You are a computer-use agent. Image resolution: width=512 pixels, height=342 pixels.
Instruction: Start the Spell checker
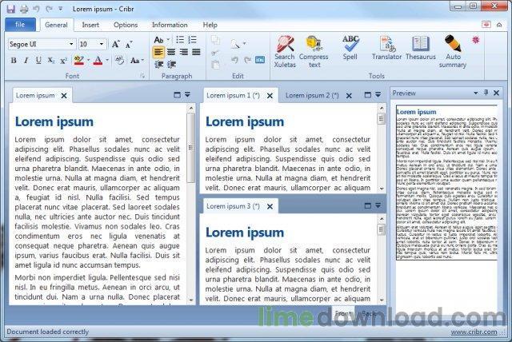(x=350, y=48)
